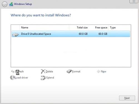Click the Delete X icon
The image size is (139, 104).
point(43,71)
